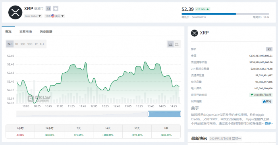The image size is (278, 145).
Task: Click the 2011年4月18日 project start date tag
Action: coord(261,95)
